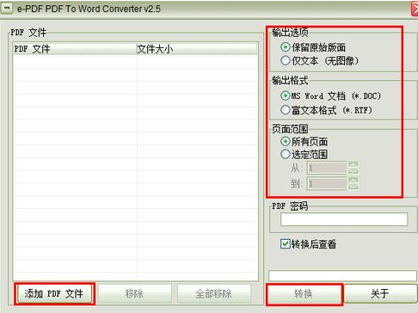418x313 pixels.
Task: Click the PDF 密码 password field
Action: click(x=344, y=219)
